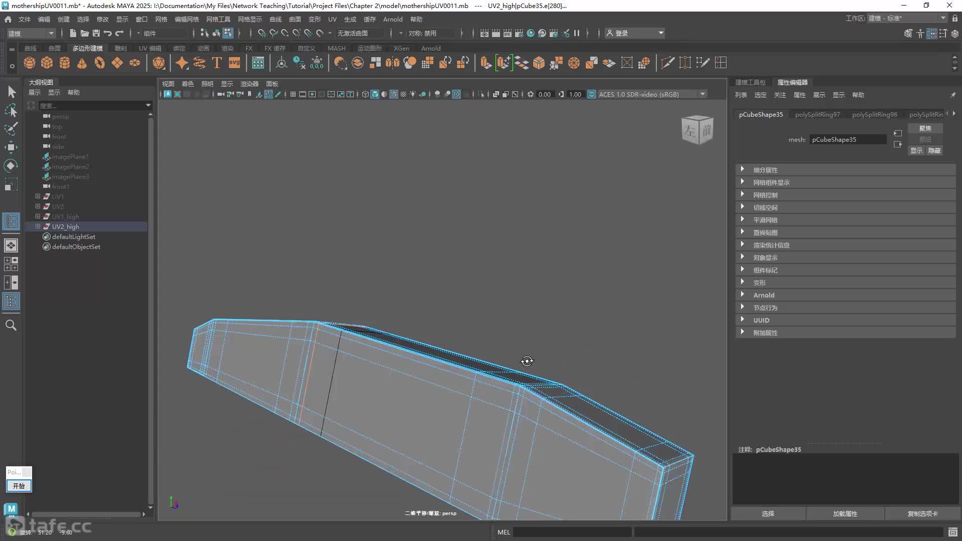Click the Extrude shelf icon
Viewport: 962px width, 541px height.
pos(486,63)
